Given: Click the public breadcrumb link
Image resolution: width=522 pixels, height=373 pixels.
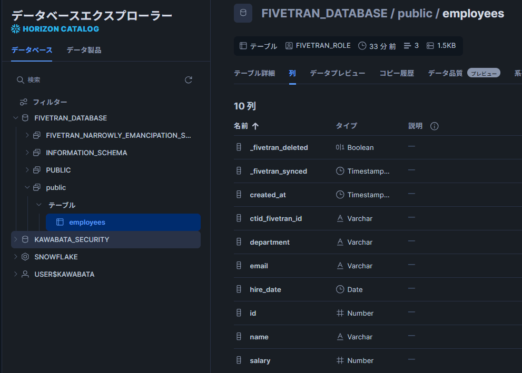Looking at the screenshot, I should point(416,14).
